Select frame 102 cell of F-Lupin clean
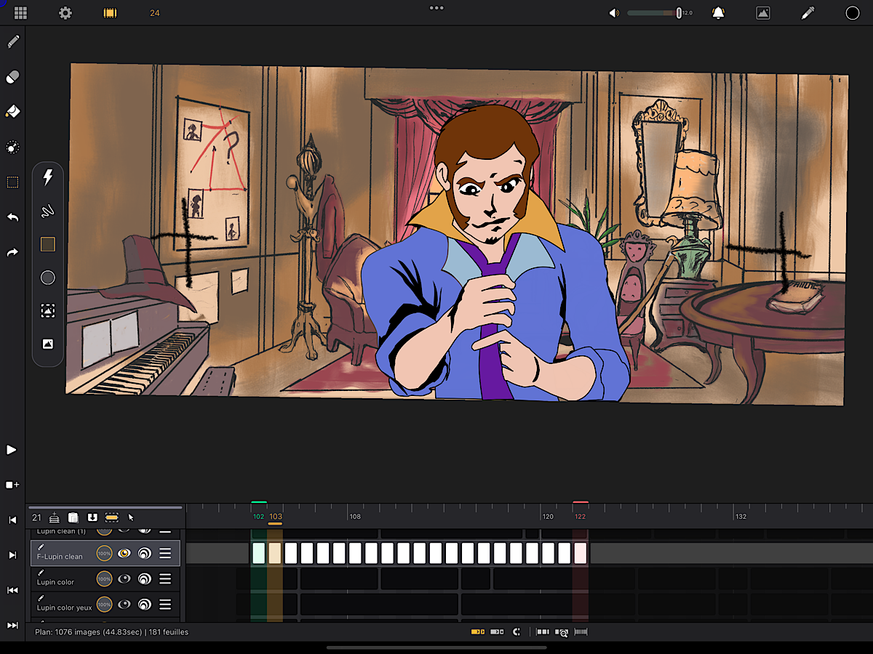The width and height of the screenshot is (873, 654). click(258, 553)
